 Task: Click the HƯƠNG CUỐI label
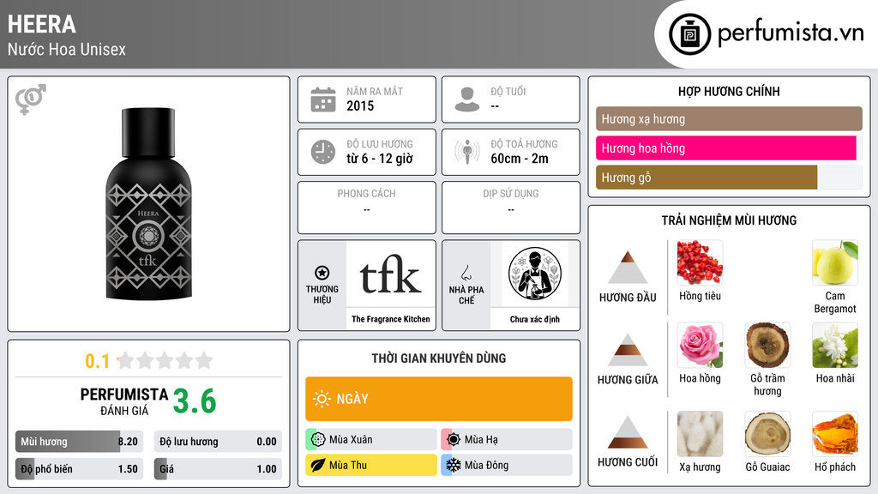[x=628, y=462]
